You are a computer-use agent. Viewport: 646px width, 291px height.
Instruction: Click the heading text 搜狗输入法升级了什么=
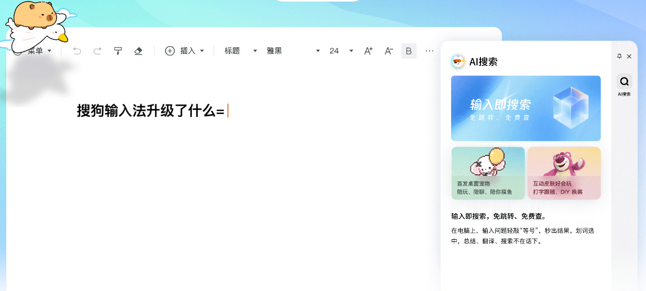150,111
